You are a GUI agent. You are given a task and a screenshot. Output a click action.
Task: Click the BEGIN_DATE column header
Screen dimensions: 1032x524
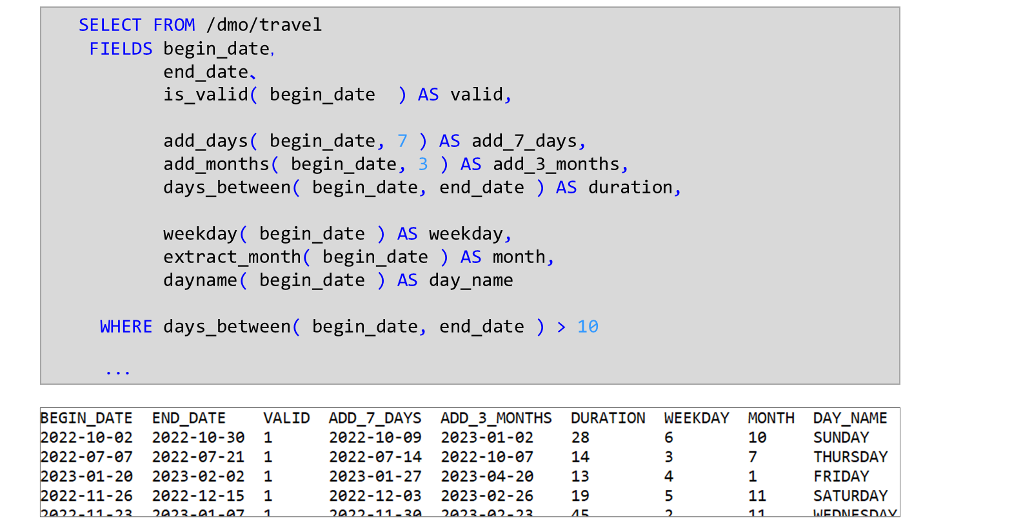pyautogui.click(x=86, y=418)
